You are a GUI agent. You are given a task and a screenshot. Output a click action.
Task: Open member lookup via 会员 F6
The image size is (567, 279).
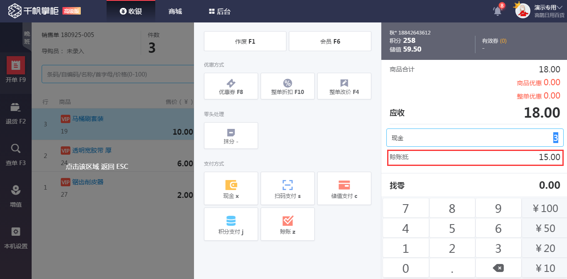tap(330, 41)
